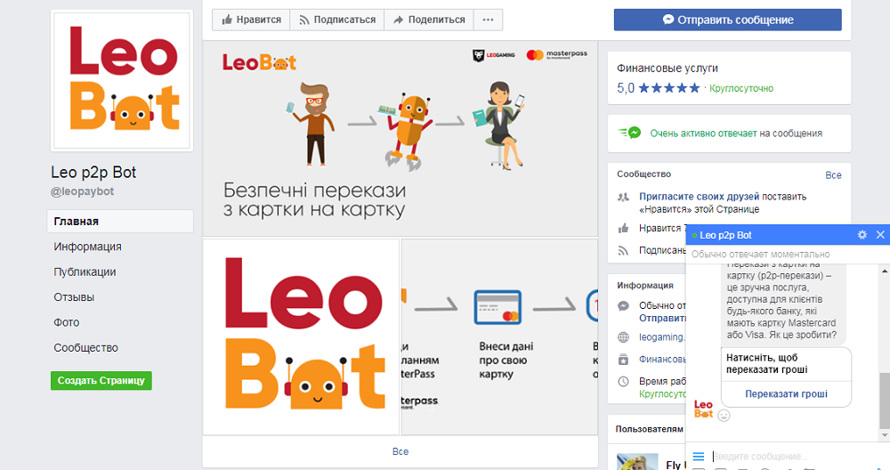Click the Leo p2p Bot chat title
This screenshot has height=470, width=890.
point(725,235)
